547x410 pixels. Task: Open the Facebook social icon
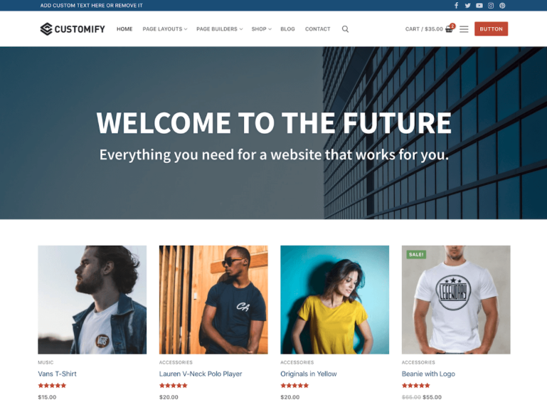[x=456, y=5]
